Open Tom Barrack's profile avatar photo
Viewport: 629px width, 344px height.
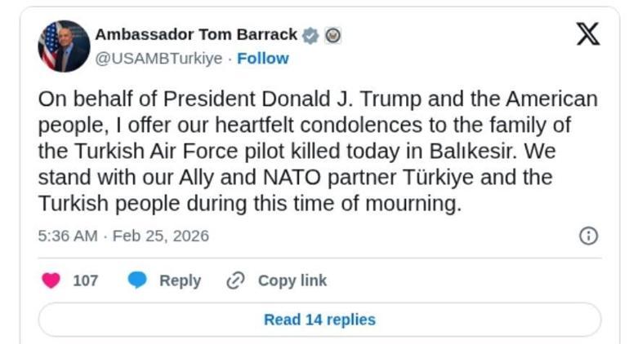[x=64, y=46]
